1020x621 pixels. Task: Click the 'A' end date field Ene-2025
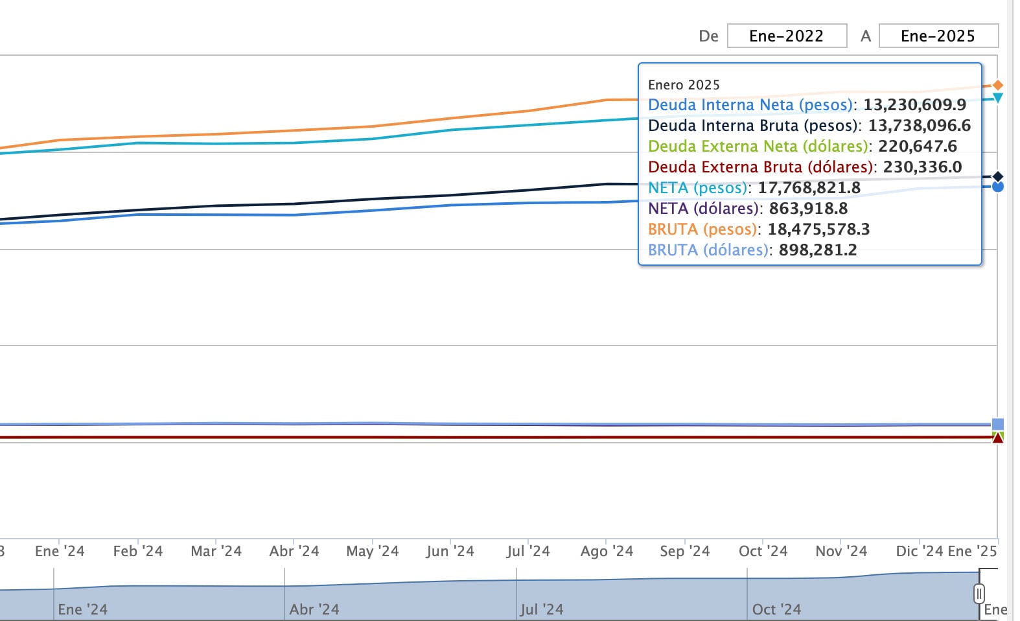point(938,36)
